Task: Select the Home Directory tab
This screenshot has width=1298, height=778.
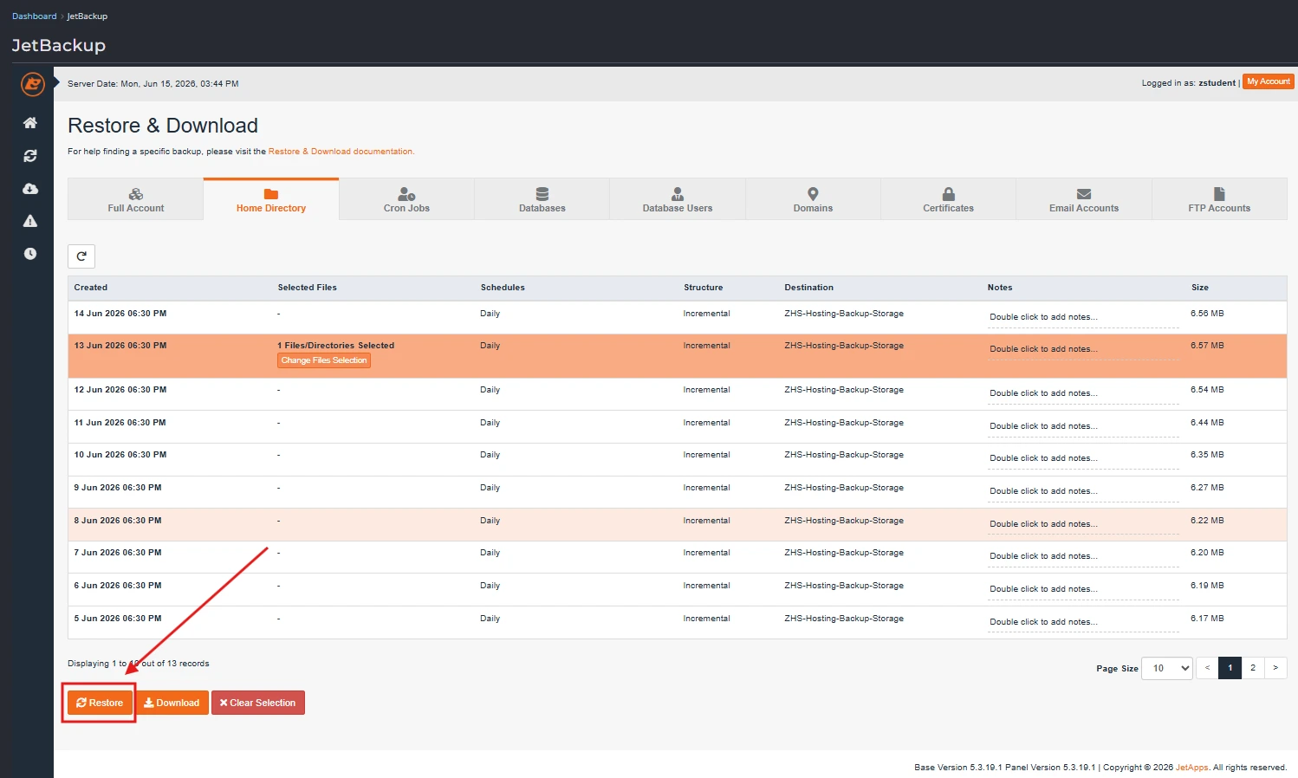Action: 271,199
